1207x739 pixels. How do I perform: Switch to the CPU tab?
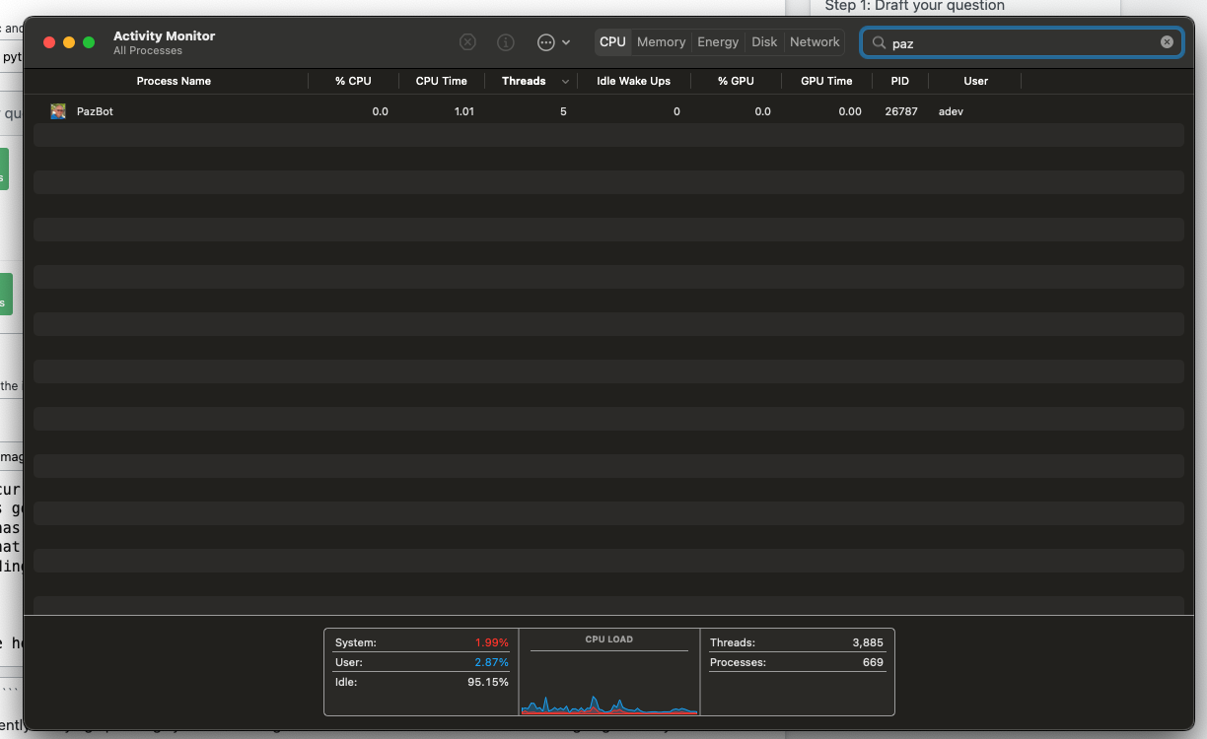(x=612, y=42)
